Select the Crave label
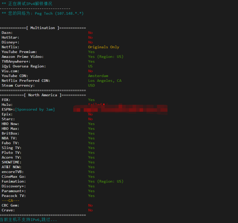Image resolution: width=238 pixels, height=223 pixels. click(x=8, y=210)
